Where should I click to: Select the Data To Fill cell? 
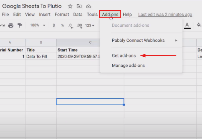pyautogui.click(x=41, y=56)
